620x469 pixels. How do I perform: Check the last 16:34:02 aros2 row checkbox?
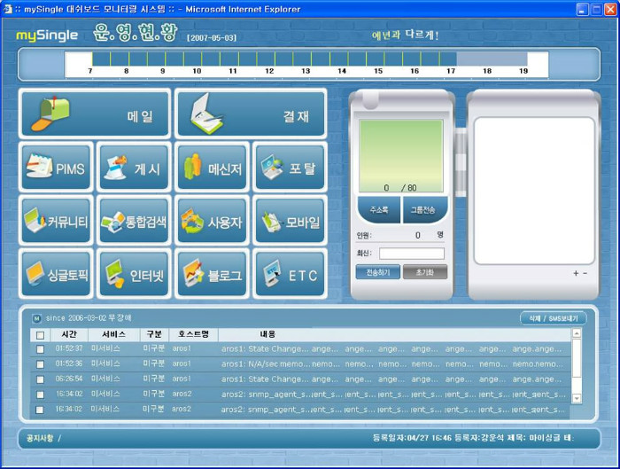pos(40,410)
